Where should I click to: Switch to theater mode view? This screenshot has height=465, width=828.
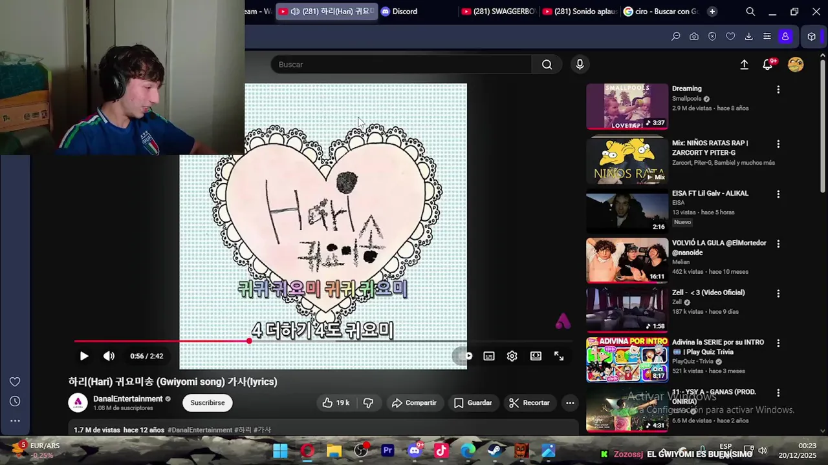536,356
